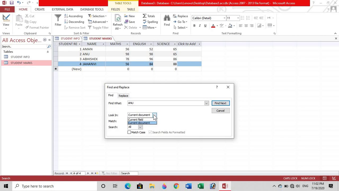
Task: Open Excel from the taskbar
Action: click(x=200, y=186)
